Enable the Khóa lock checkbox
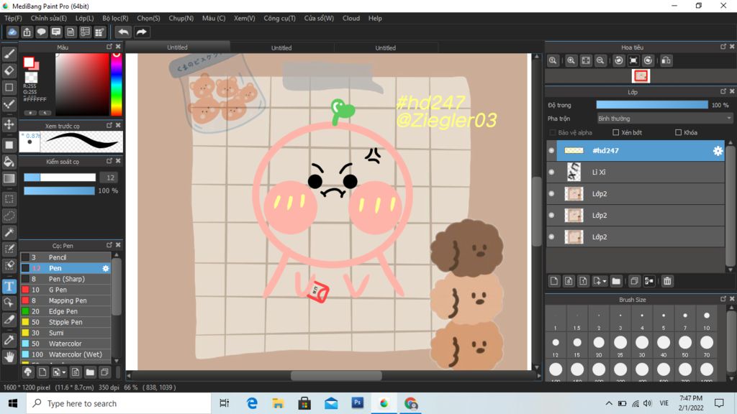This screenshot has height=414, width=737. pyautogui.click(x=678, y=132)
